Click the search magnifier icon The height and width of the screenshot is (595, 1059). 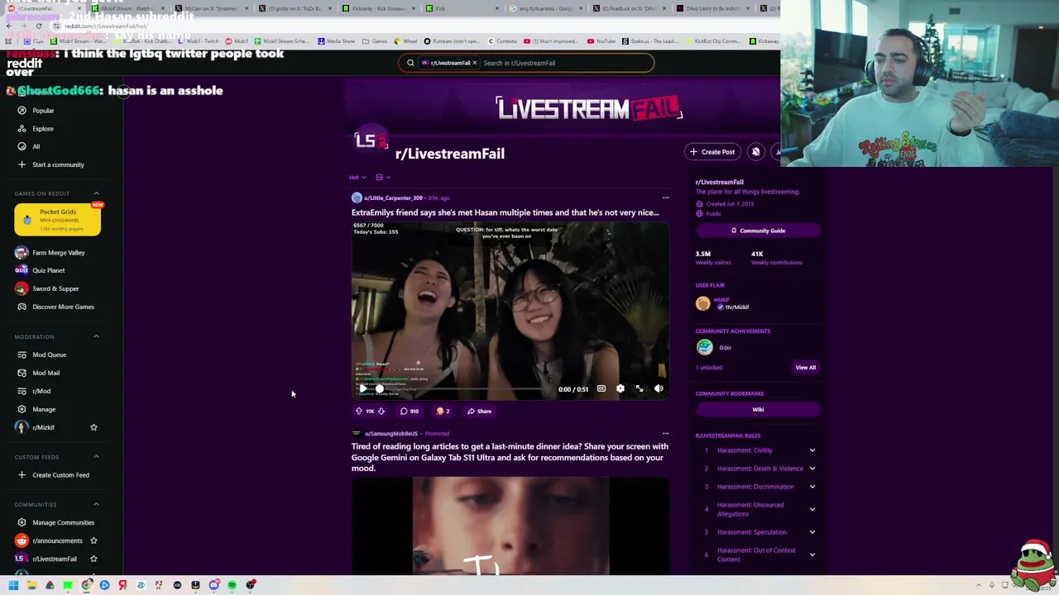pyautogui.click(x=410, y=63)
